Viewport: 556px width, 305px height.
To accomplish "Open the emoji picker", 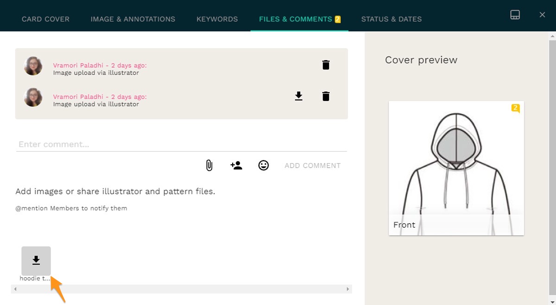I will click(264, 165).
